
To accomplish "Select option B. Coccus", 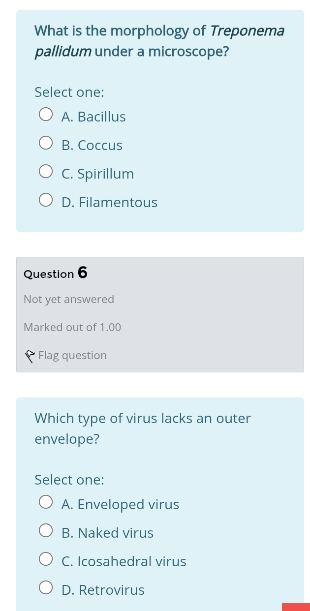I will (x=46, y=143).
